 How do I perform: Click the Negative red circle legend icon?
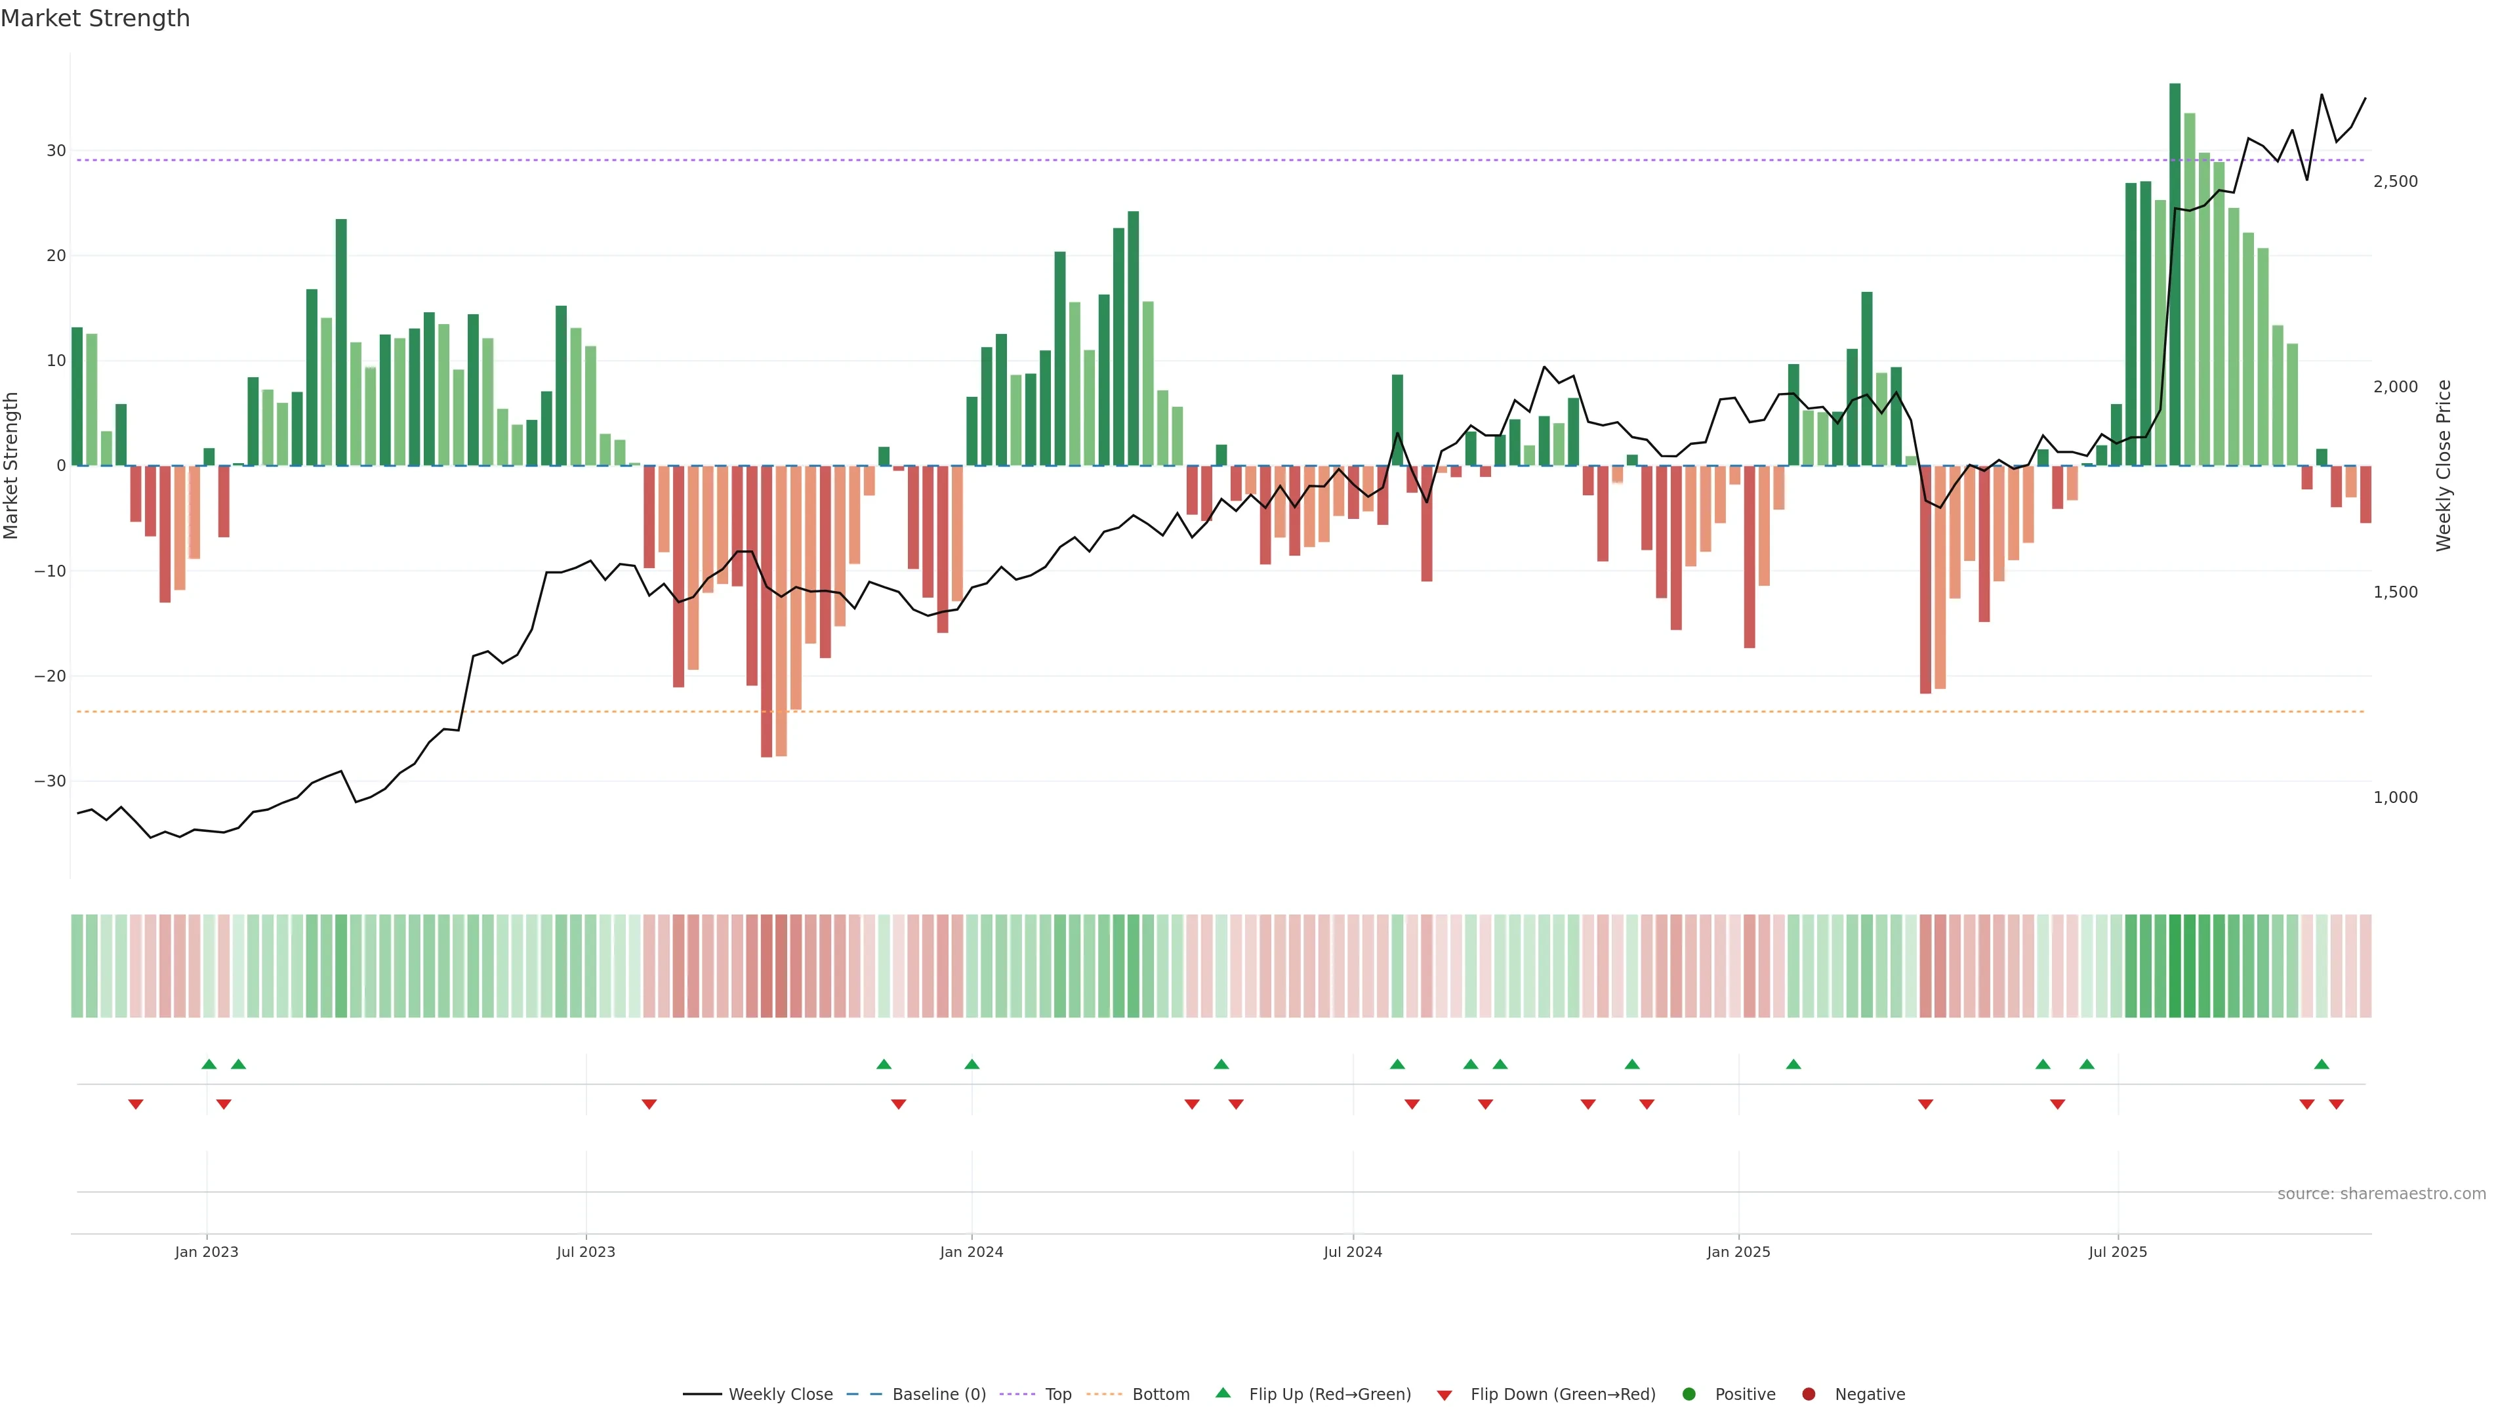(x=1808, y=1395)
